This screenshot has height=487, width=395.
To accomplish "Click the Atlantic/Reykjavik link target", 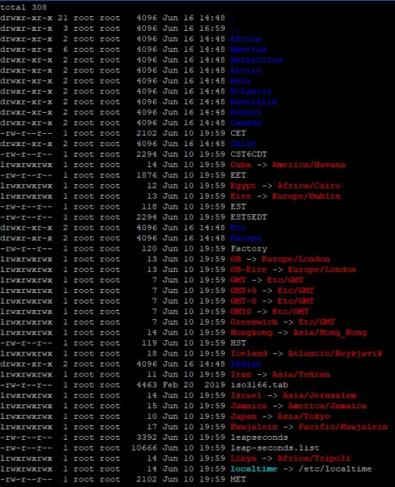I will [335, 354].
